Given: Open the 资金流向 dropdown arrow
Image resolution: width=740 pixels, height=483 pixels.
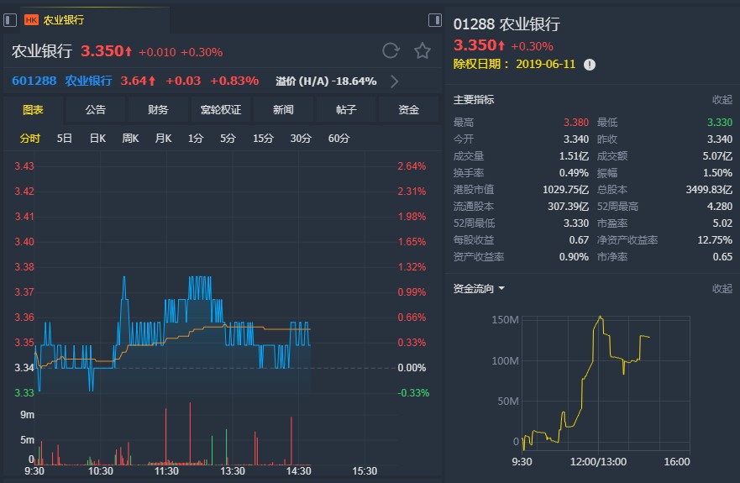Looking at the screenshot, I should point(501,288).
